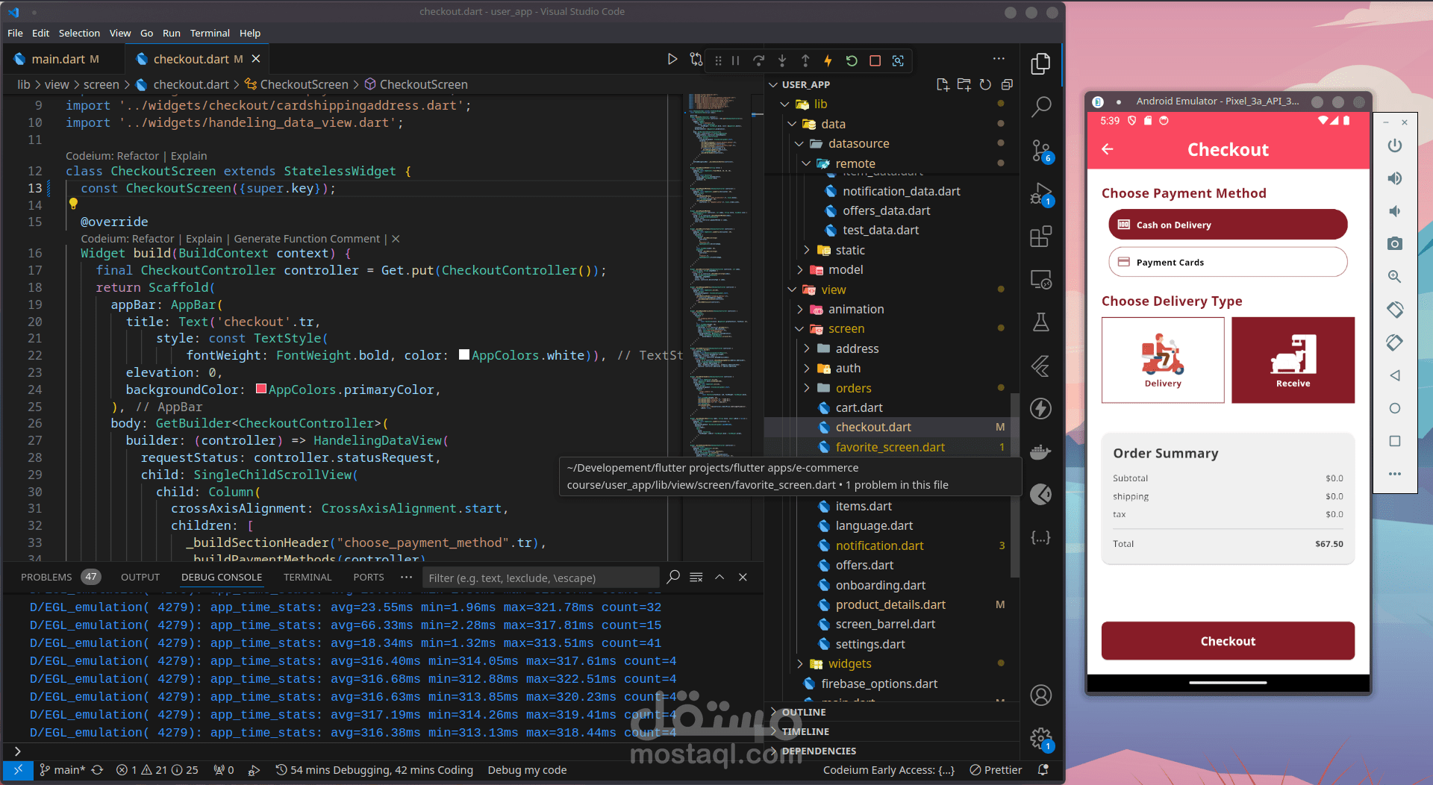Viewport: 1433px width, 785px height.
Task: Open the Testing flask view
Action: coord(1040,322)
